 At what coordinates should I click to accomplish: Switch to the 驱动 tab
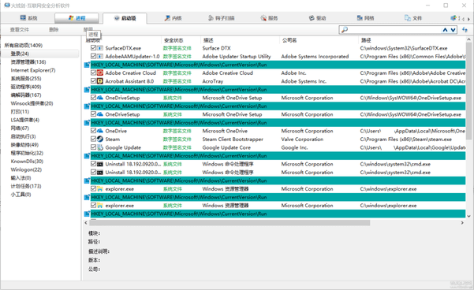click(317, 18)
